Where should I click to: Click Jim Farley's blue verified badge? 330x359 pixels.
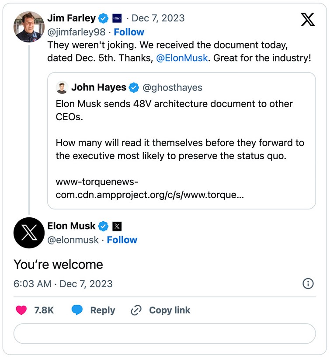click(x=103, y=18)
